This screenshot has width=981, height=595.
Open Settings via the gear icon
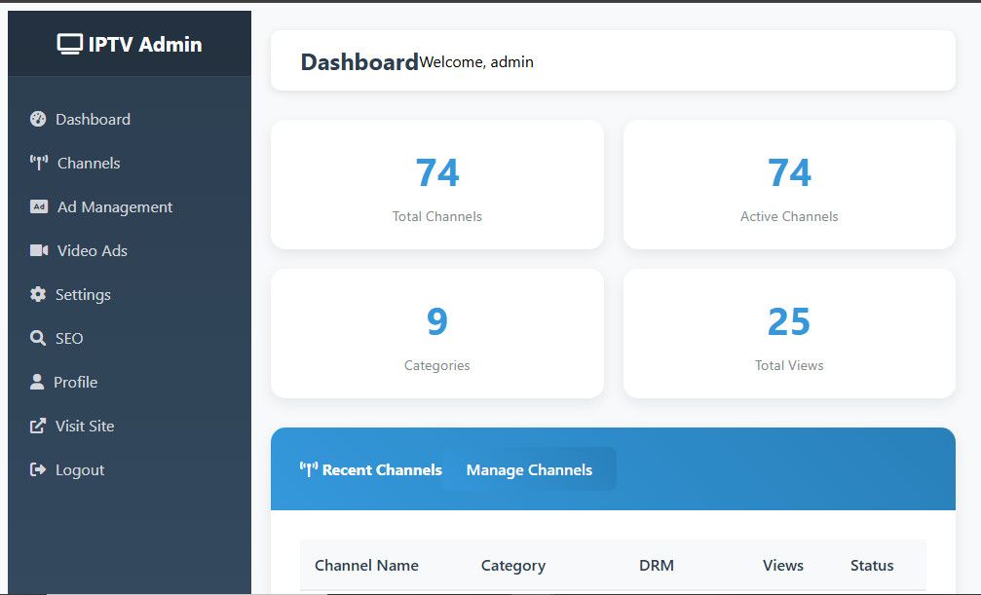click(x=38, y=294)
